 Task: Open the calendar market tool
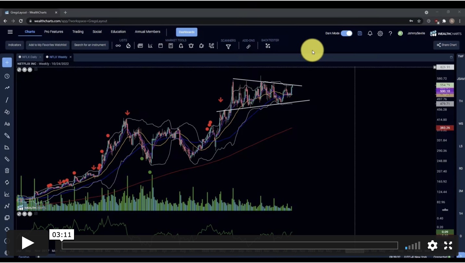click(x=160, y=46)
